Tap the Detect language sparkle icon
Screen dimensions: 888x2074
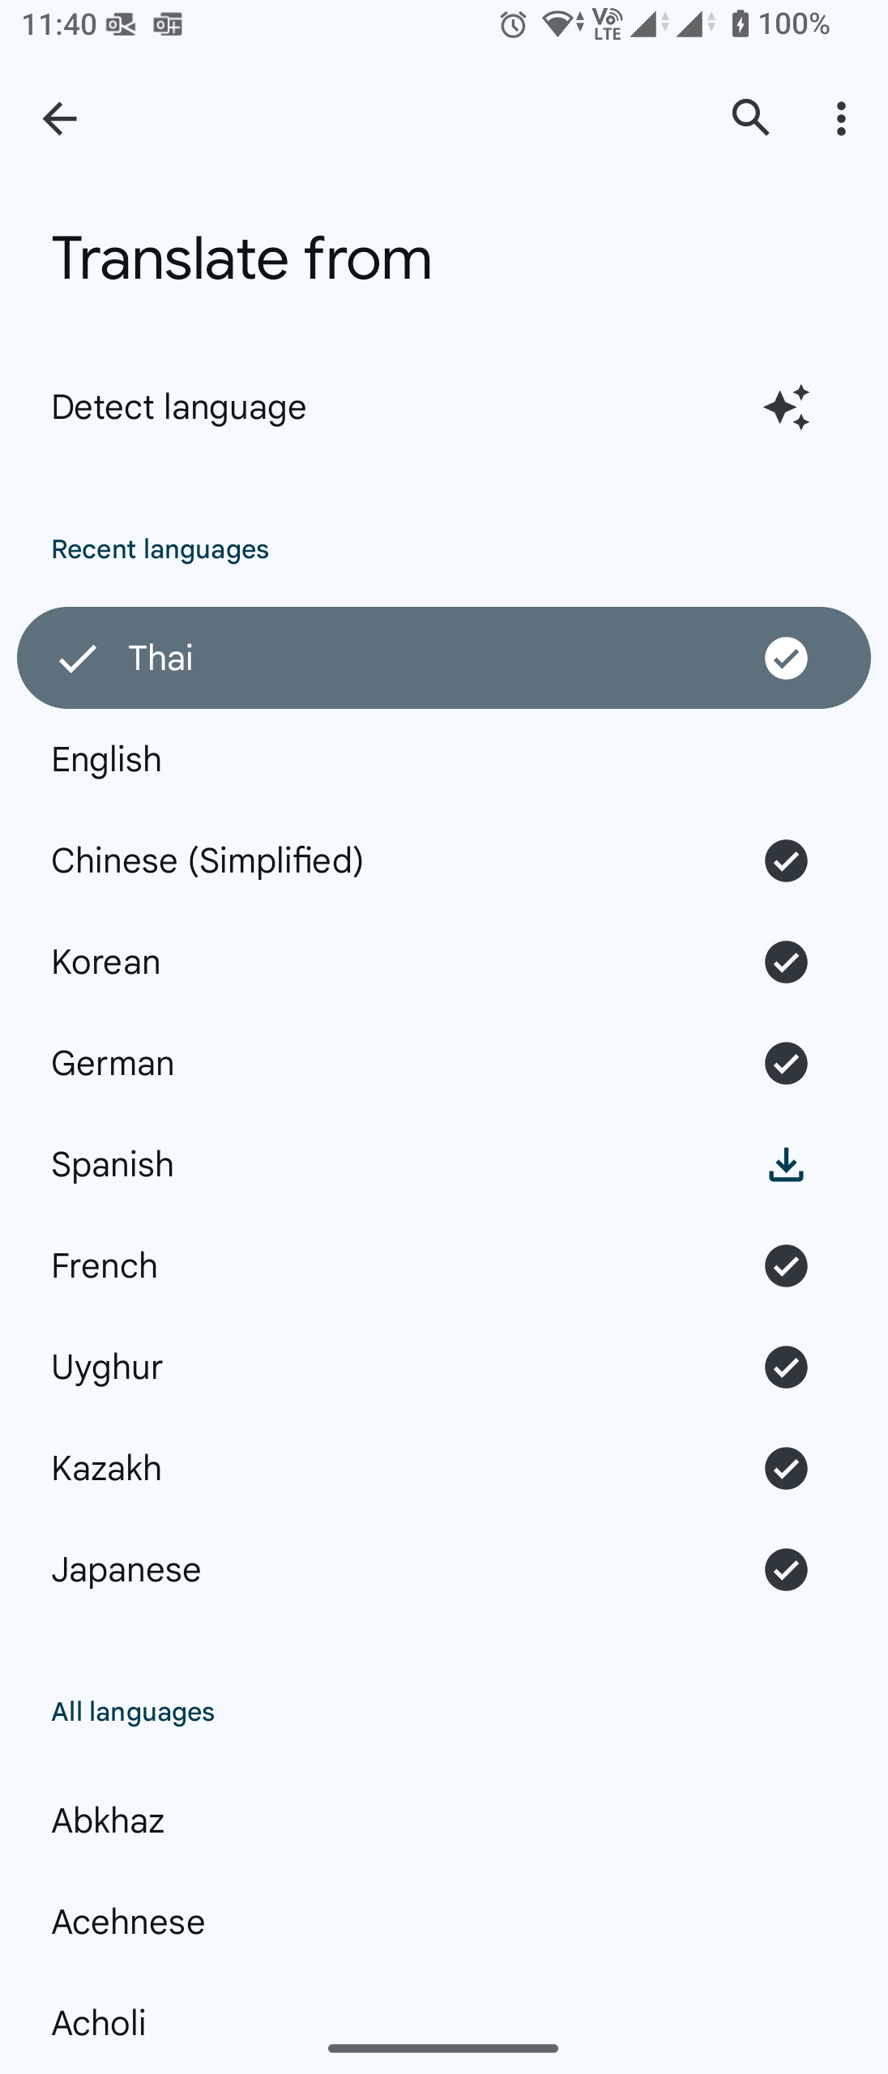786,407
